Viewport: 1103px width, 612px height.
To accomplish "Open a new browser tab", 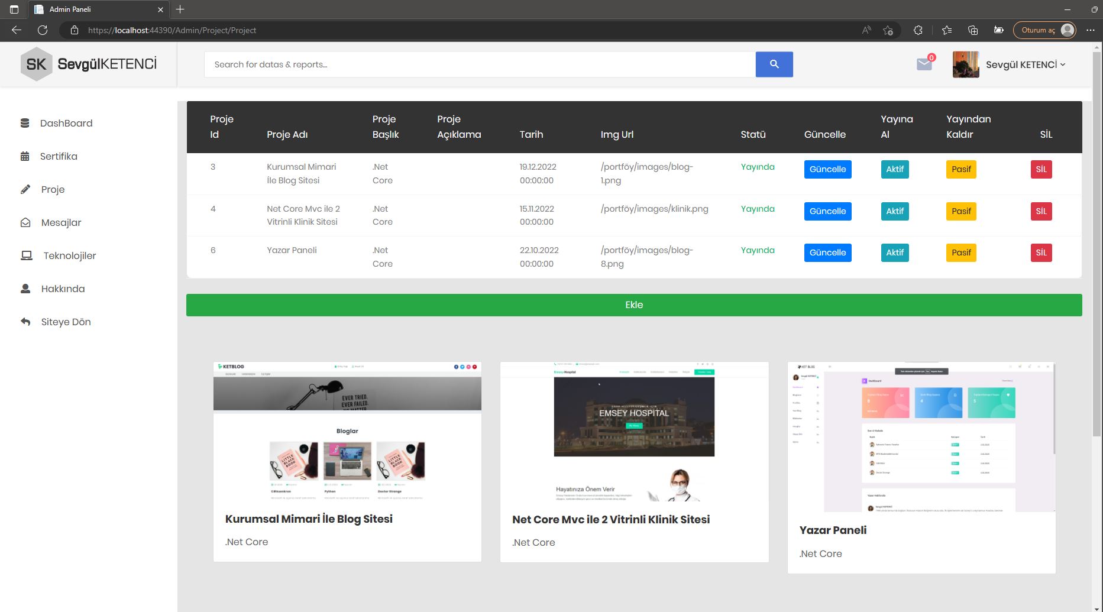I will [180, 9].
